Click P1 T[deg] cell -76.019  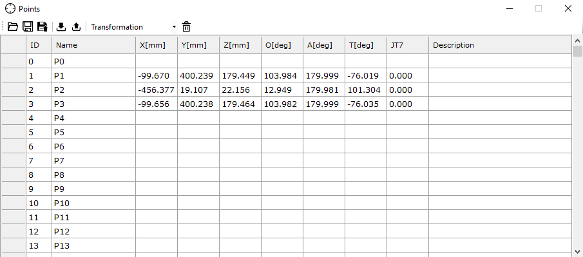coord(366,76)
